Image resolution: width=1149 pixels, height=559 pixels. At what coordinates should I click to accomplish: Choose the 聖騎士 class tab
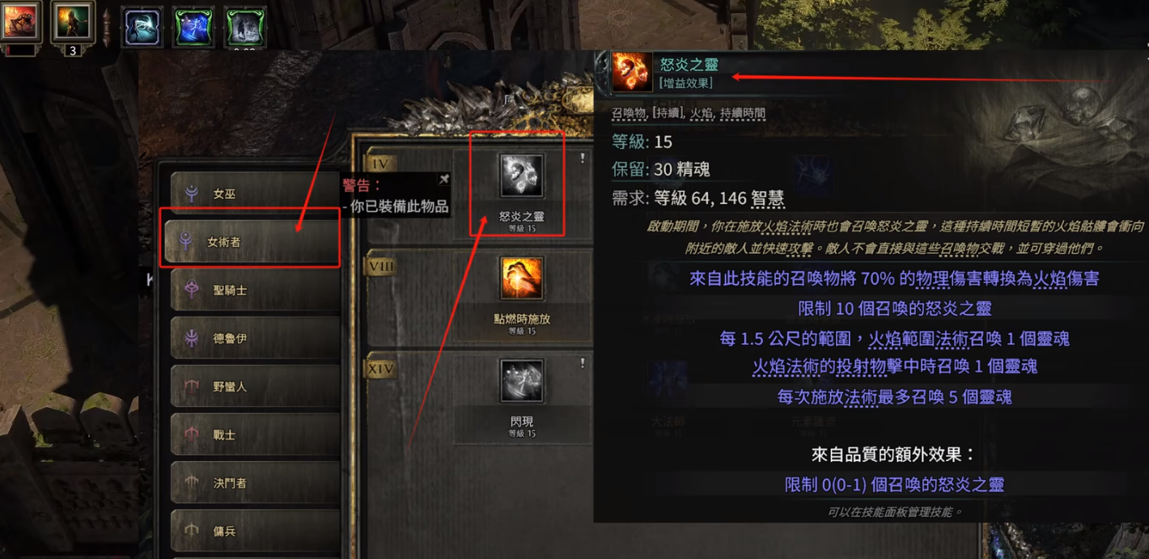[x=255, y=290]
